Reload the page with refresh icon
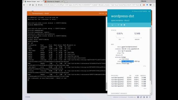The height and width of the screenshot is (100, 178). (30, 5)
